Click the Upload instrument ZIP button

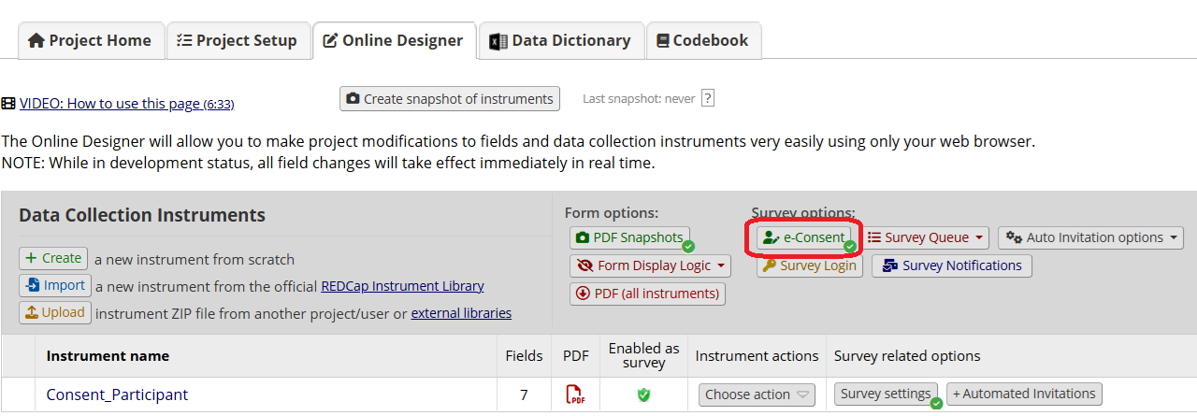coord(55,312)
